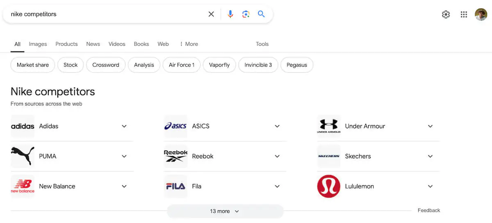Select the Market share chip
The height and width of the screenshot is (223, 492).
tap(33, 65)
